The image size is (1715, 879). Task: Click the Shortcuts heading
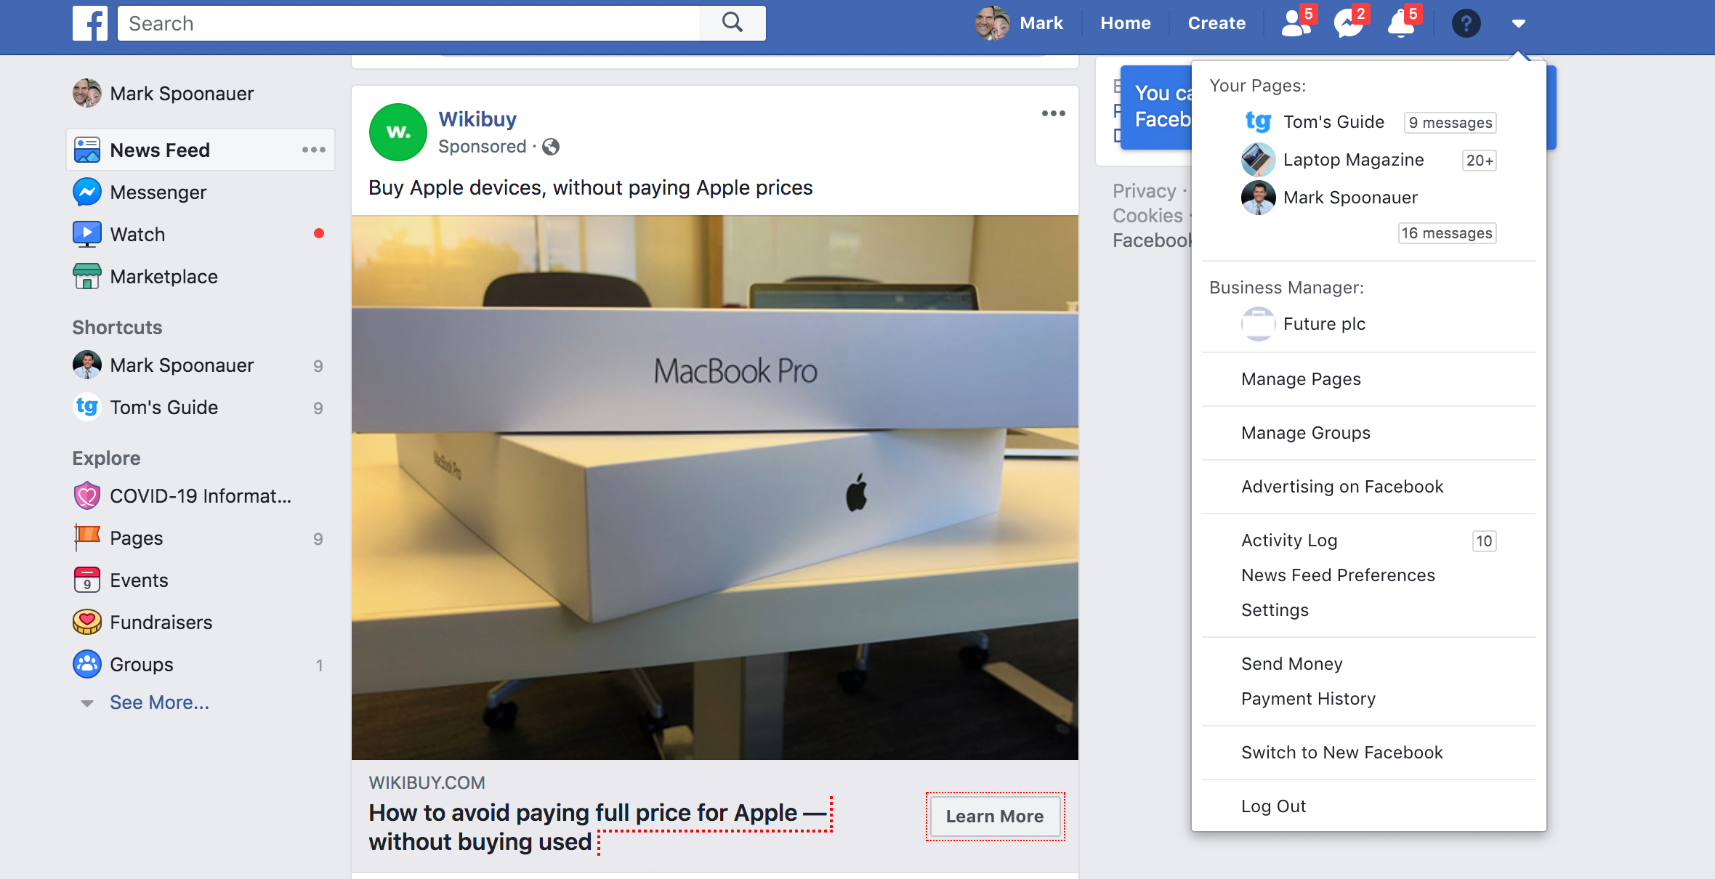pos(117,327)
